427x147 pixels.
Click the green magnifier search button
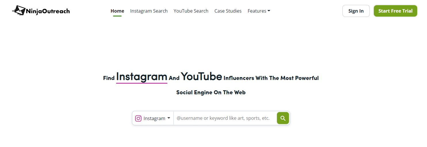283,118
